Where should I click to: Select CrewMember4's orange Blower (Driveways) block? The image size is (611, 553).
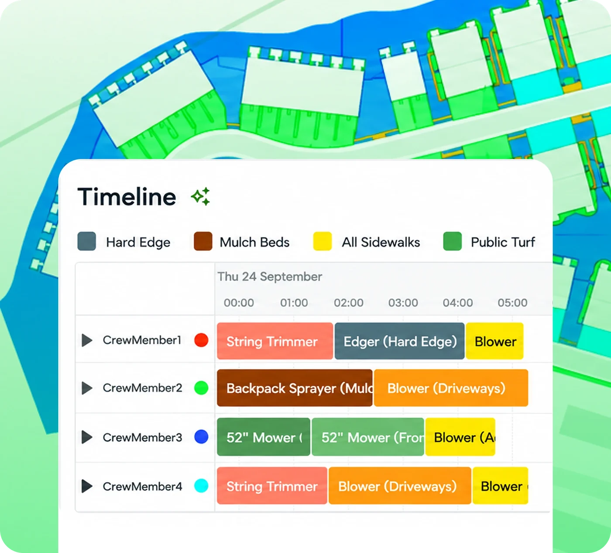[400, 486]
